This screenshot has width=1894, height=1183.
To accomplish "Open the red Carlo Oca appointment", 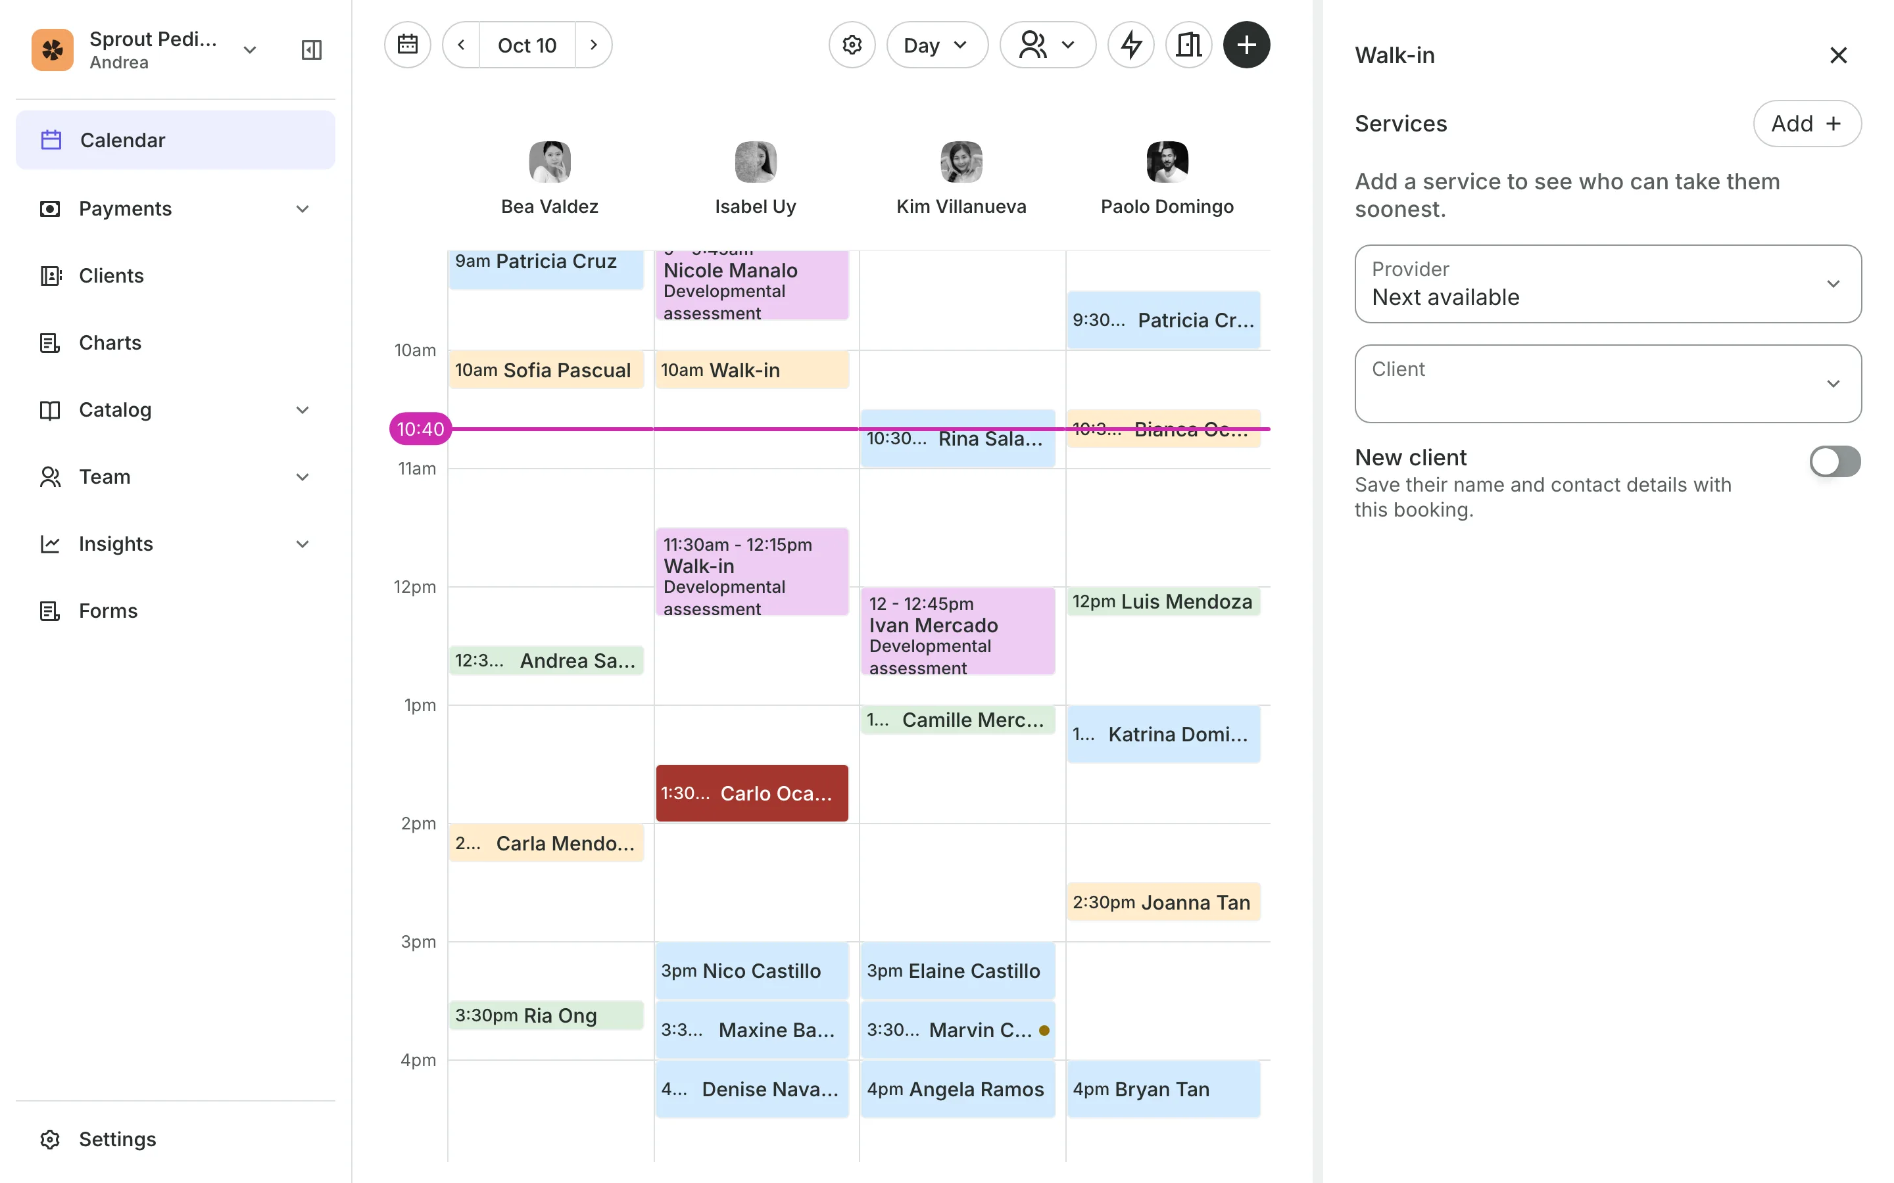I will pos(751,793).
